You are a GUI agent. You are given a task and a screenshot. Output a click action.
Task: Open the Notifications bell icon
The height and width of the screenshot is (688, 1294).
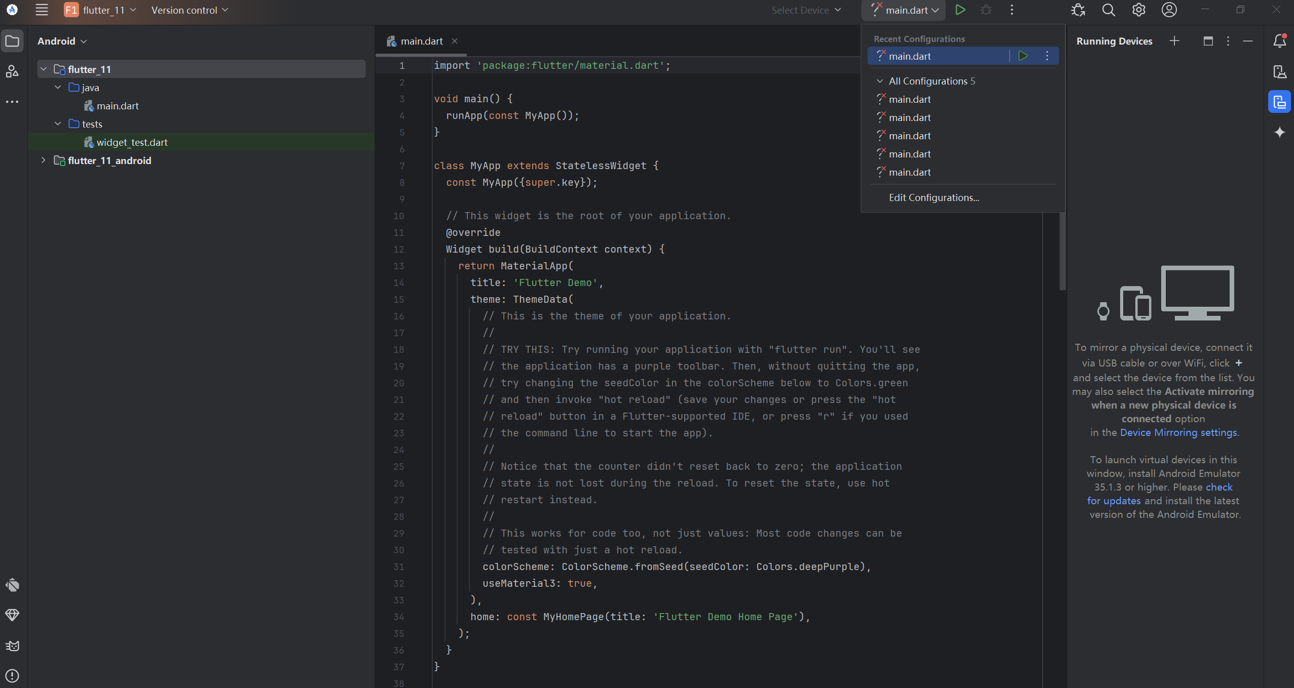coord(1280,41)
